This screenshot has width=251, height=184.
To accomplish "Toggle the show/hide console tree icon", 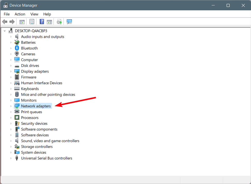I will tap(22, 22).
